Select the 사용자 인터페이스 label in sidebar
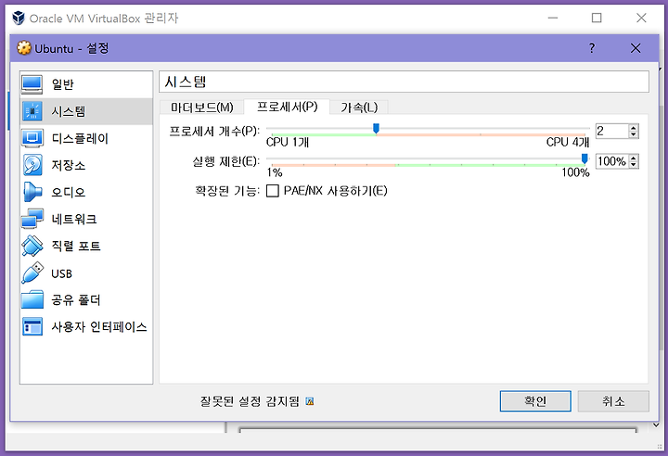668x456 pixels. (x=99, y=326)
